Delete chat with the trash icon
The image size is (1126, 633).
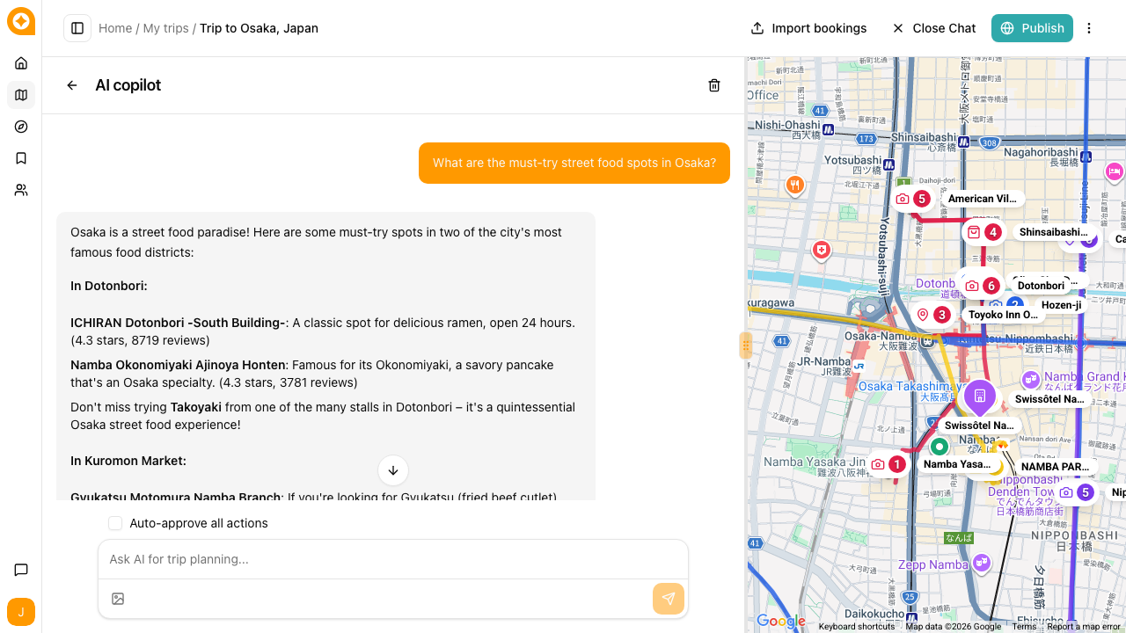tap(714, 85)
